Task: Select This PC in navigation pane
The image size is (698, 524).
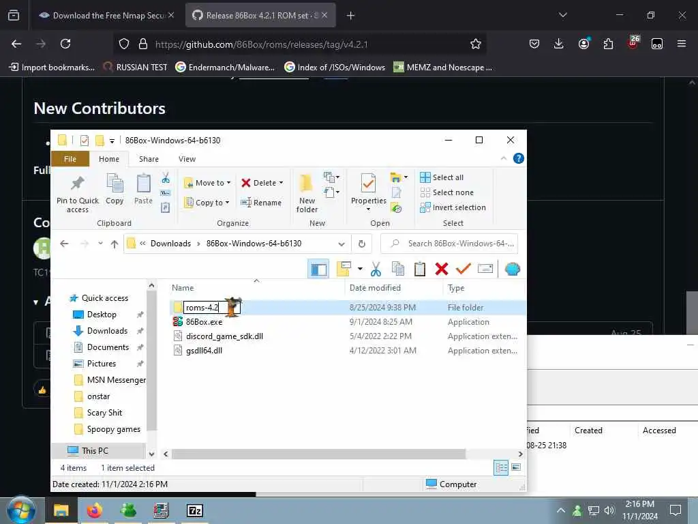Action: pyautogui.click(x=94, y=450)
